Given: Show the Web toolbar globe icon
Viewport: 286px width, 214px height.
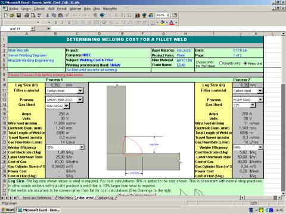Looking at the screenshot, I should pos(102,15).
